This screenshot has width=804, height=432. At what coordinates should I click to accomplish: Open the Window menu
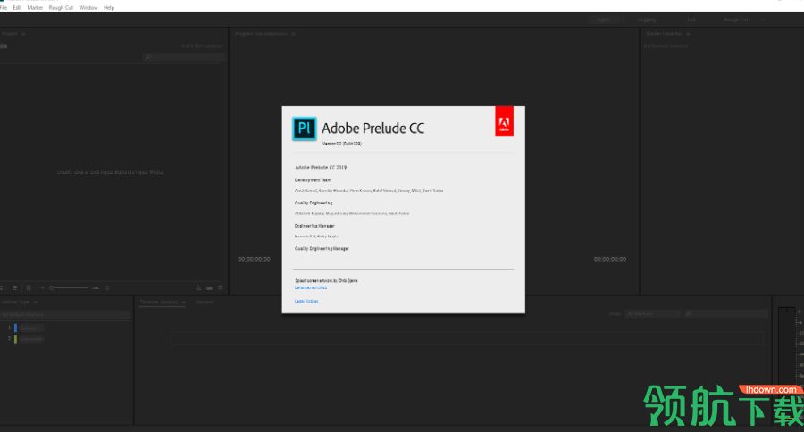88,8
